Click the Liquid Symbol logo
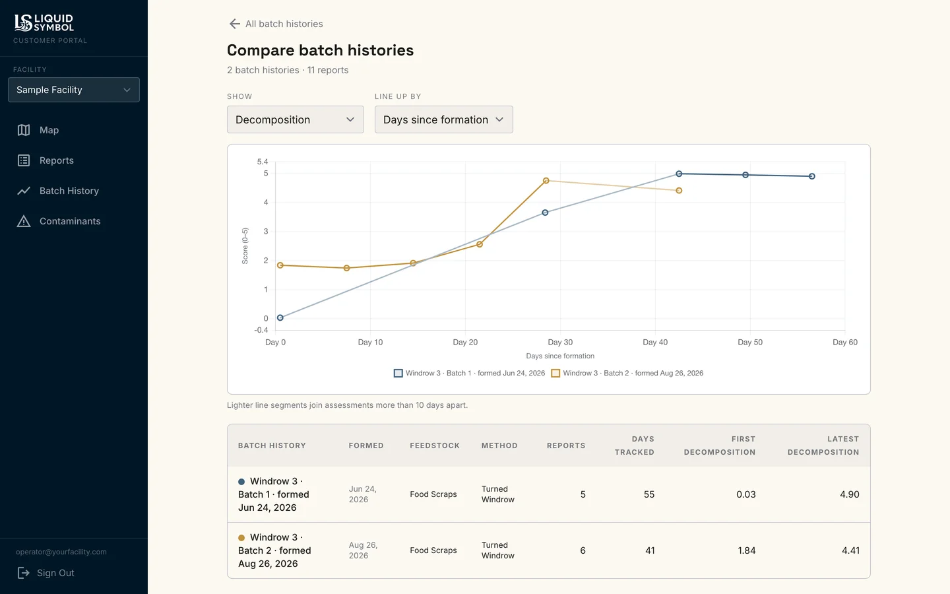This screenshot has width=950, height=594. (x=44, y=23)
